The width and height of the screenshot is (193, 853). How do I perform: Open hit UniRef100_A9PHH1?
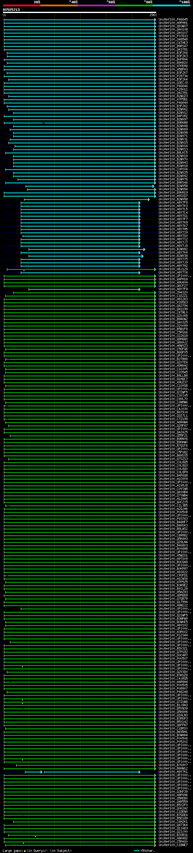pos(173,23)
